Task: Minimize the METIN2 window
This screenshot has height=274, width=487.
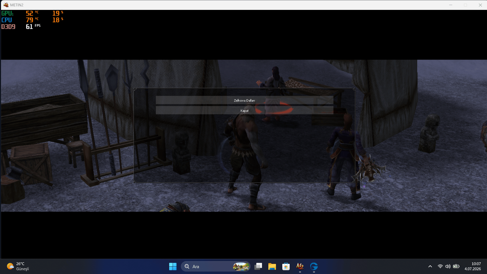Action: 451,5
